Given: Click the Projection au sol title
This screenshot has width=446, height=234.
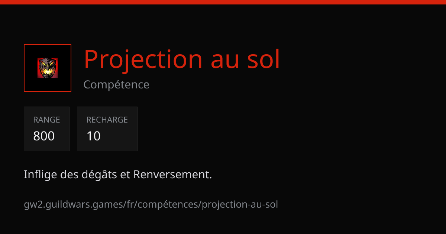Looking at the screenshot, I should point(182,59).
